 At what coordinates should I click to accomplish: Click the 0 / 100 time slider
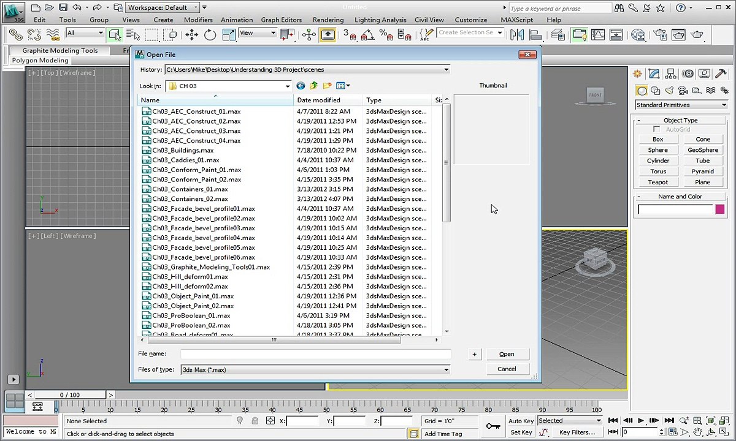point(70,395)
